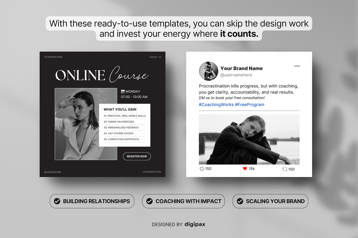Select '03. PERSONALIZED FEEDBACK' row

(125, 128)
